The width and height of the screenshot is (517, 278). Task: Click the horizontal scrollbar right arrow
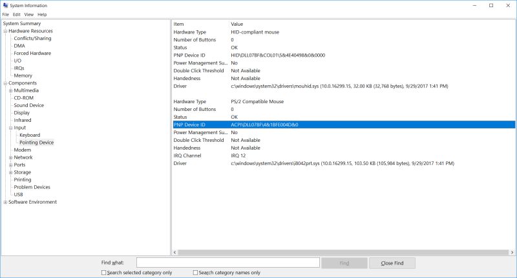(x=512, y=252)
